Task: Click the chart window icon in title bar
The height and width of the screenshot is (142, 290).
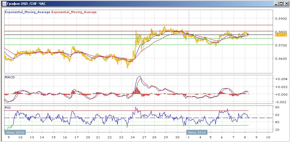Action: point(4,4)
